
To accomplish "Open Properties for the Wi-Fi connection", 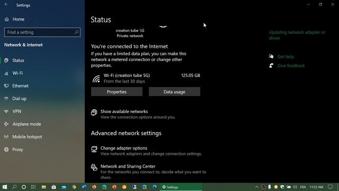I will click(x=117, y=92).
